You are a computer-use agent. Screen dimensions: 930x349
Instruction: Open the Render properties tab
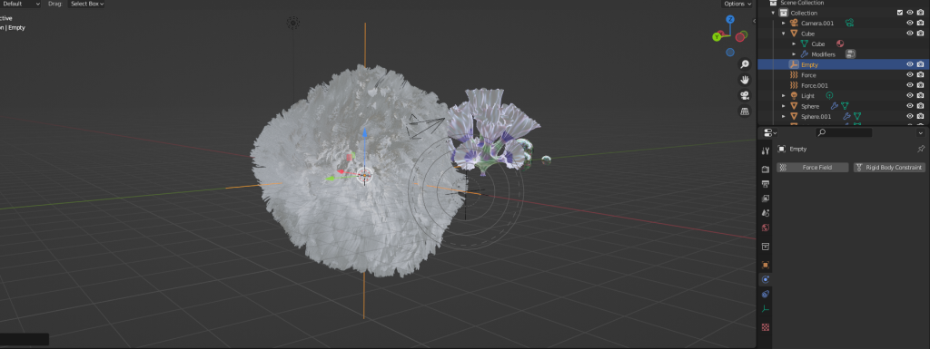tap(765, 170)
